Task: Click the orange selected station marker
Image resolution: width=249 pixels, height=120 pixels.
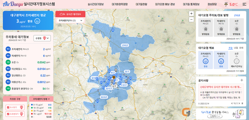Action: pyautogui.click(x=114, y=77)
